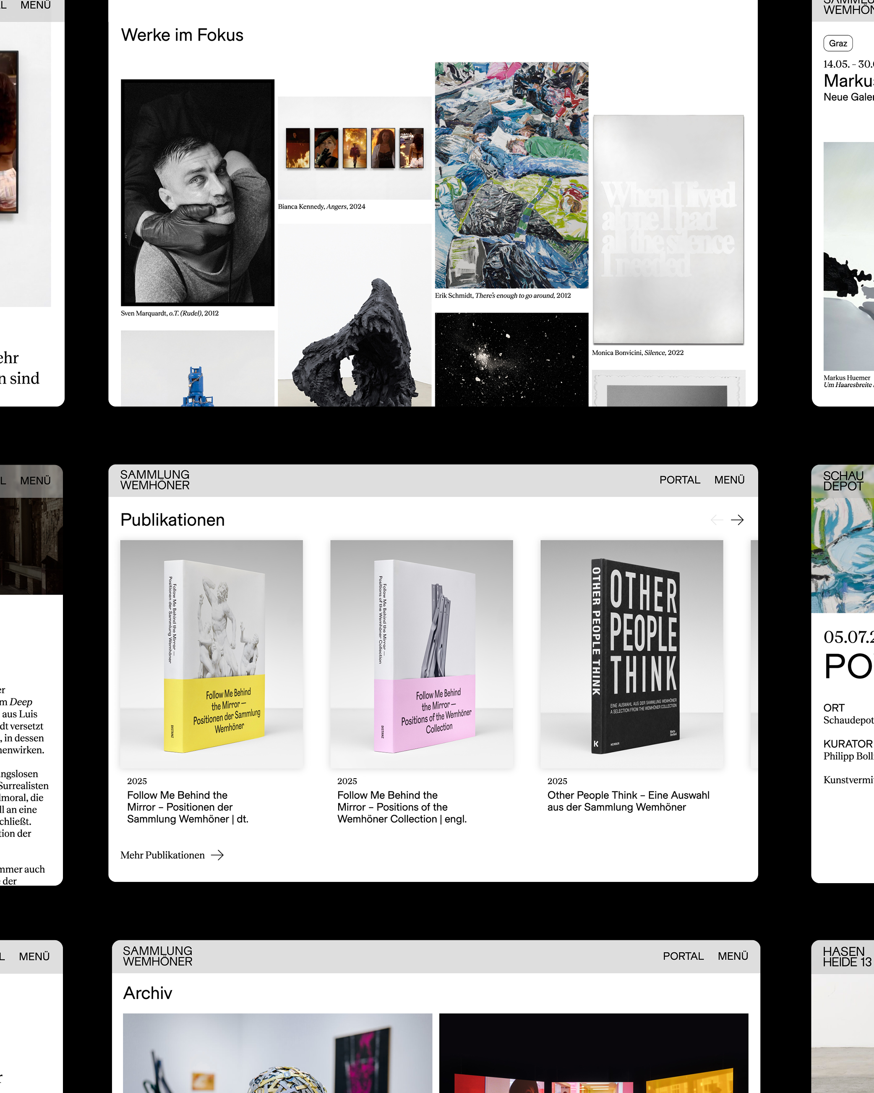
Task: Open PORTAL in the Archiv panel header
Action: pyautogui.click(x=683, y=956)
